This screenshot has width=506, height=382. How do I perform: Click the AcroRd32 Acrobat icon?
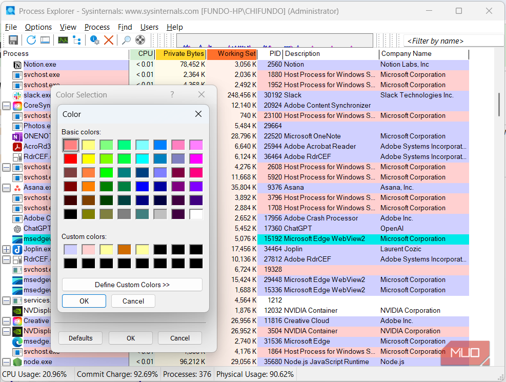[x=17, y=147]
